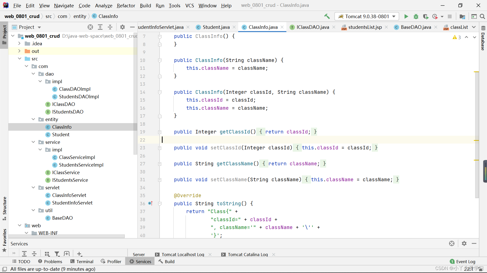
Task: Click the editor vertical scrollbar thumb
Action: tap(477, 135)
